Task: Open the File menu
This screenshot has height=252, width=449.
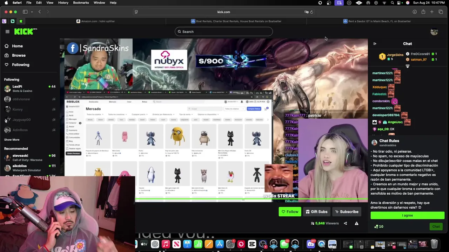Action: pos(29,2)
